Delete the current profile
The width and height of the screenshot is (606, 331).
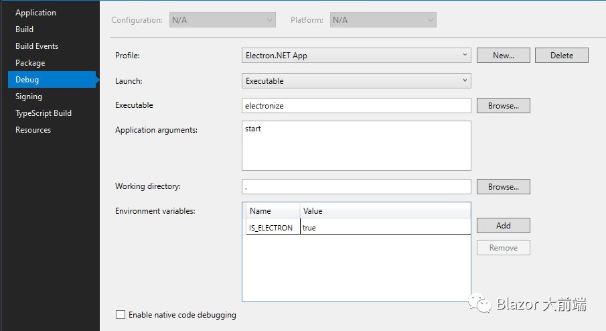[x=562, y=56]
